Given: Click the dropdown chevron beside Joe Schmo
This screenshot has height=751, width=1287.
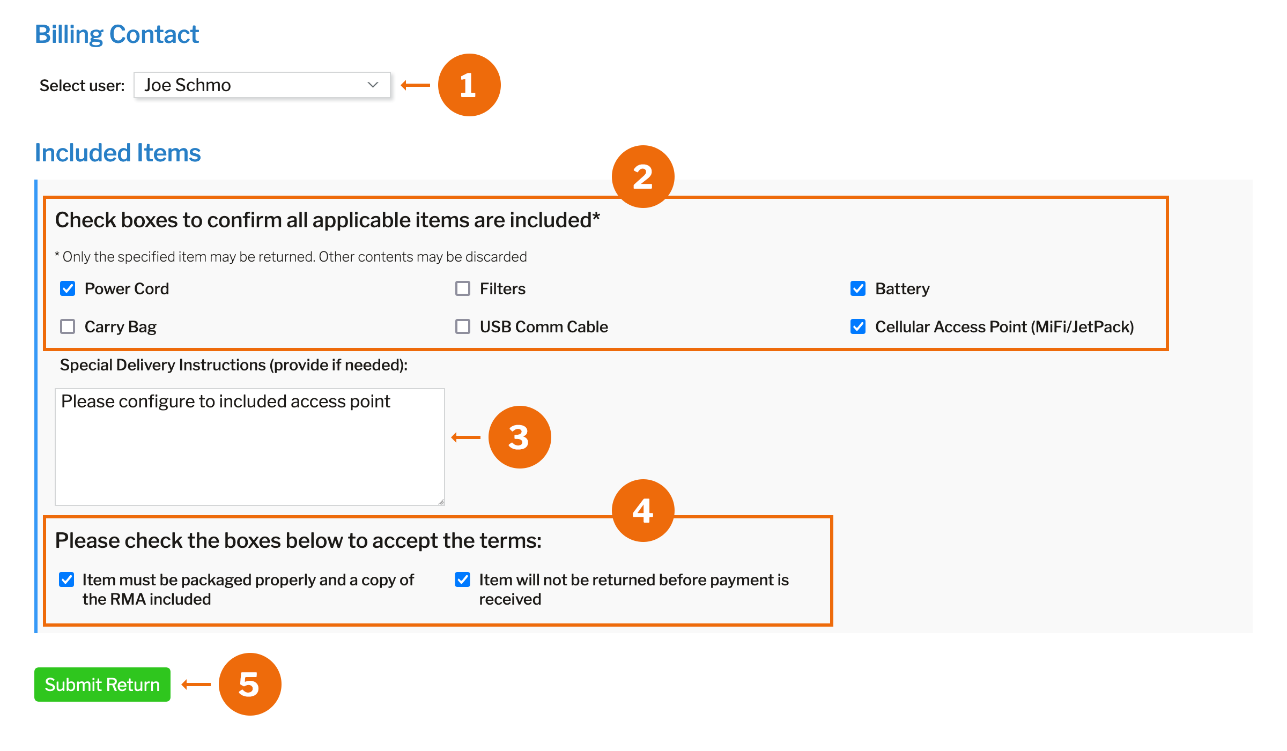Looking at the screenshot, I should [x=373, y=85].
